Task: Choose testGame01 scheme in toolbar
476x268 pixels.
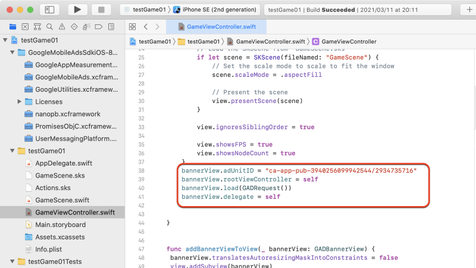Action: [145, 10]
